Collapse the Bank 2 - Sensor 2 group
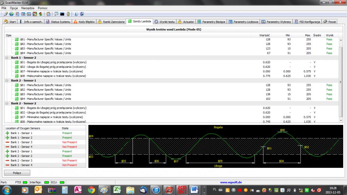Screen dimensions: 347x195 tap(7, 104)
